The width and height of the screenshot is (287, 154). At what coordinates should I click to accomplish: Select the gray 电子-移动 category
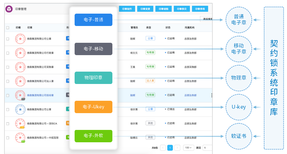pyautogui.click(x=93, y=49)
